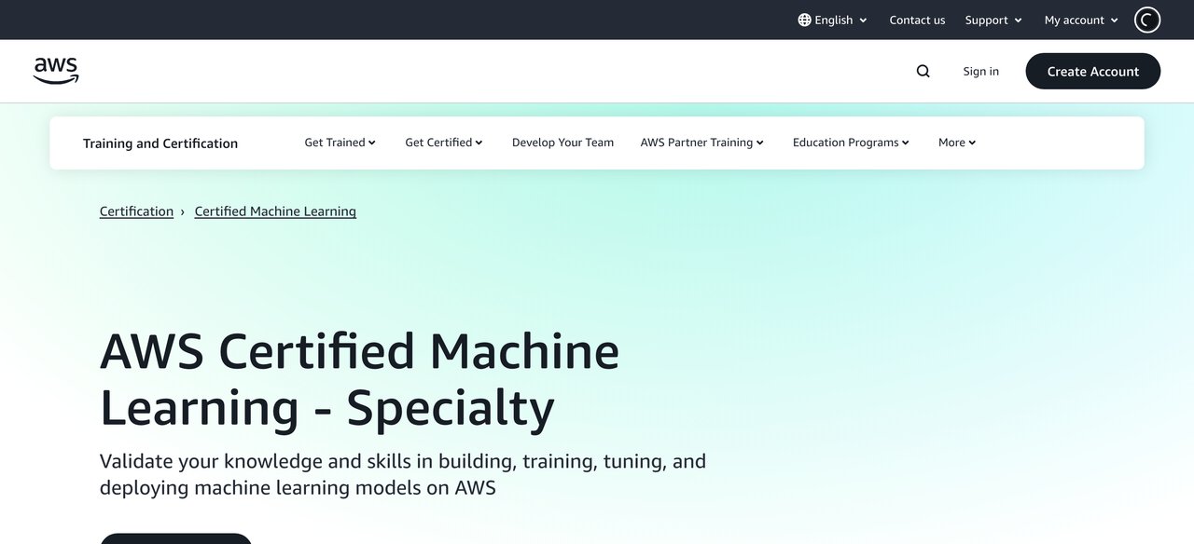This screenshot has height=544, width=1194.
Task: Open Develop Your Team page
Action: coord(562,143)
